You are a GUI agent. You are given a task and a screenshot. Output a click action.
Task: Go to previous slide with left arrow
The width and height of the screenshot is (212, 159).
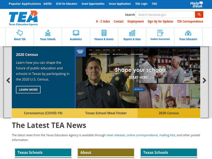pyautogui.click(x=8, y=80)
